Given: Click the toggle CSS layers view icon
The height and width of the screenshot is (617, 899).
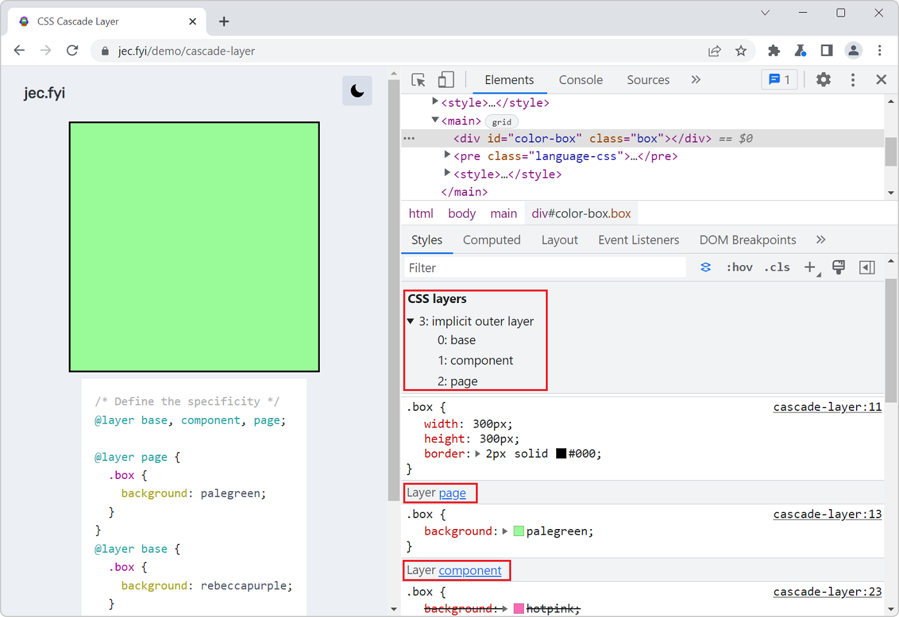Looking at the screenshot, I should (x=705, y=267).
